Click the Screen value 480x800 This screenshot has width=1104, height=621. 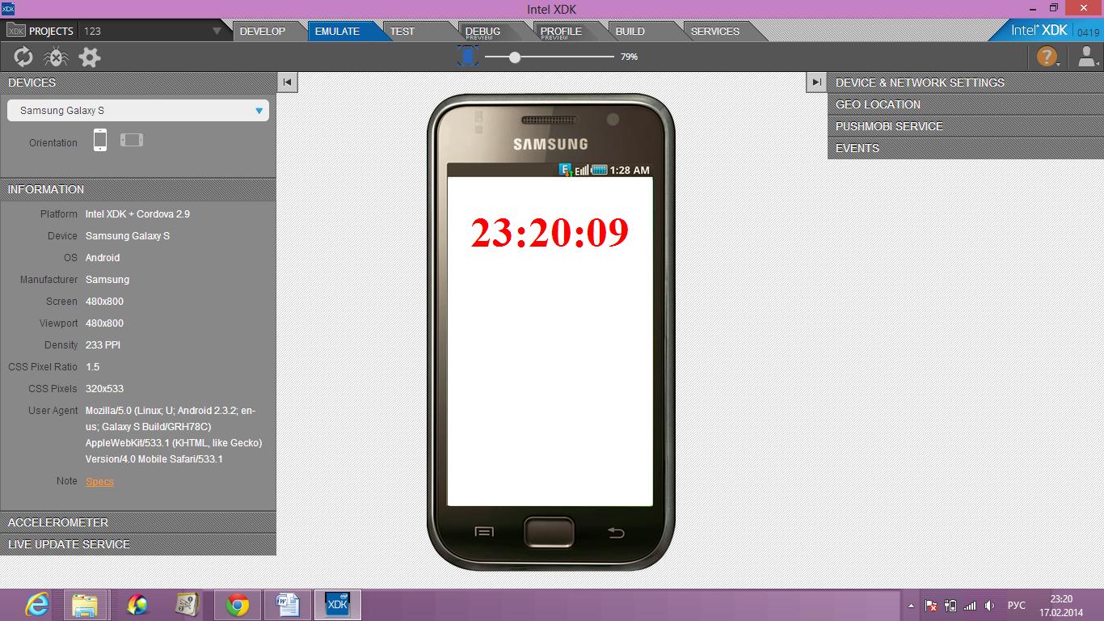(104, 302)
